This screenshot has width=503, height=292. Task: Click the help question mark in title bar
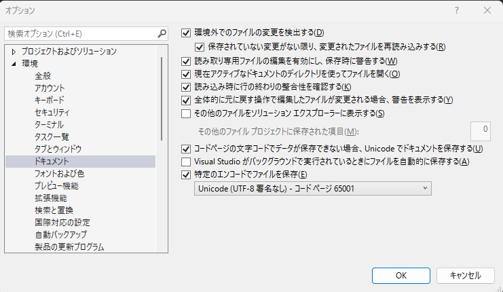click(x=455, y=11)
